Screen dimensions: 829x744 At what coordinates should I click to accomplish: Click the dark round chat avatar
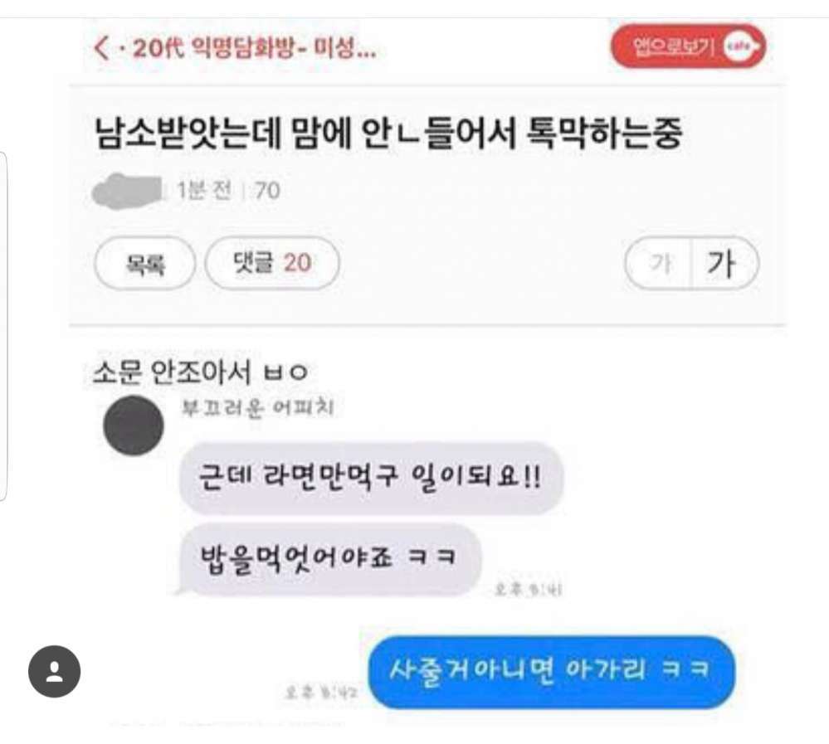134,425
